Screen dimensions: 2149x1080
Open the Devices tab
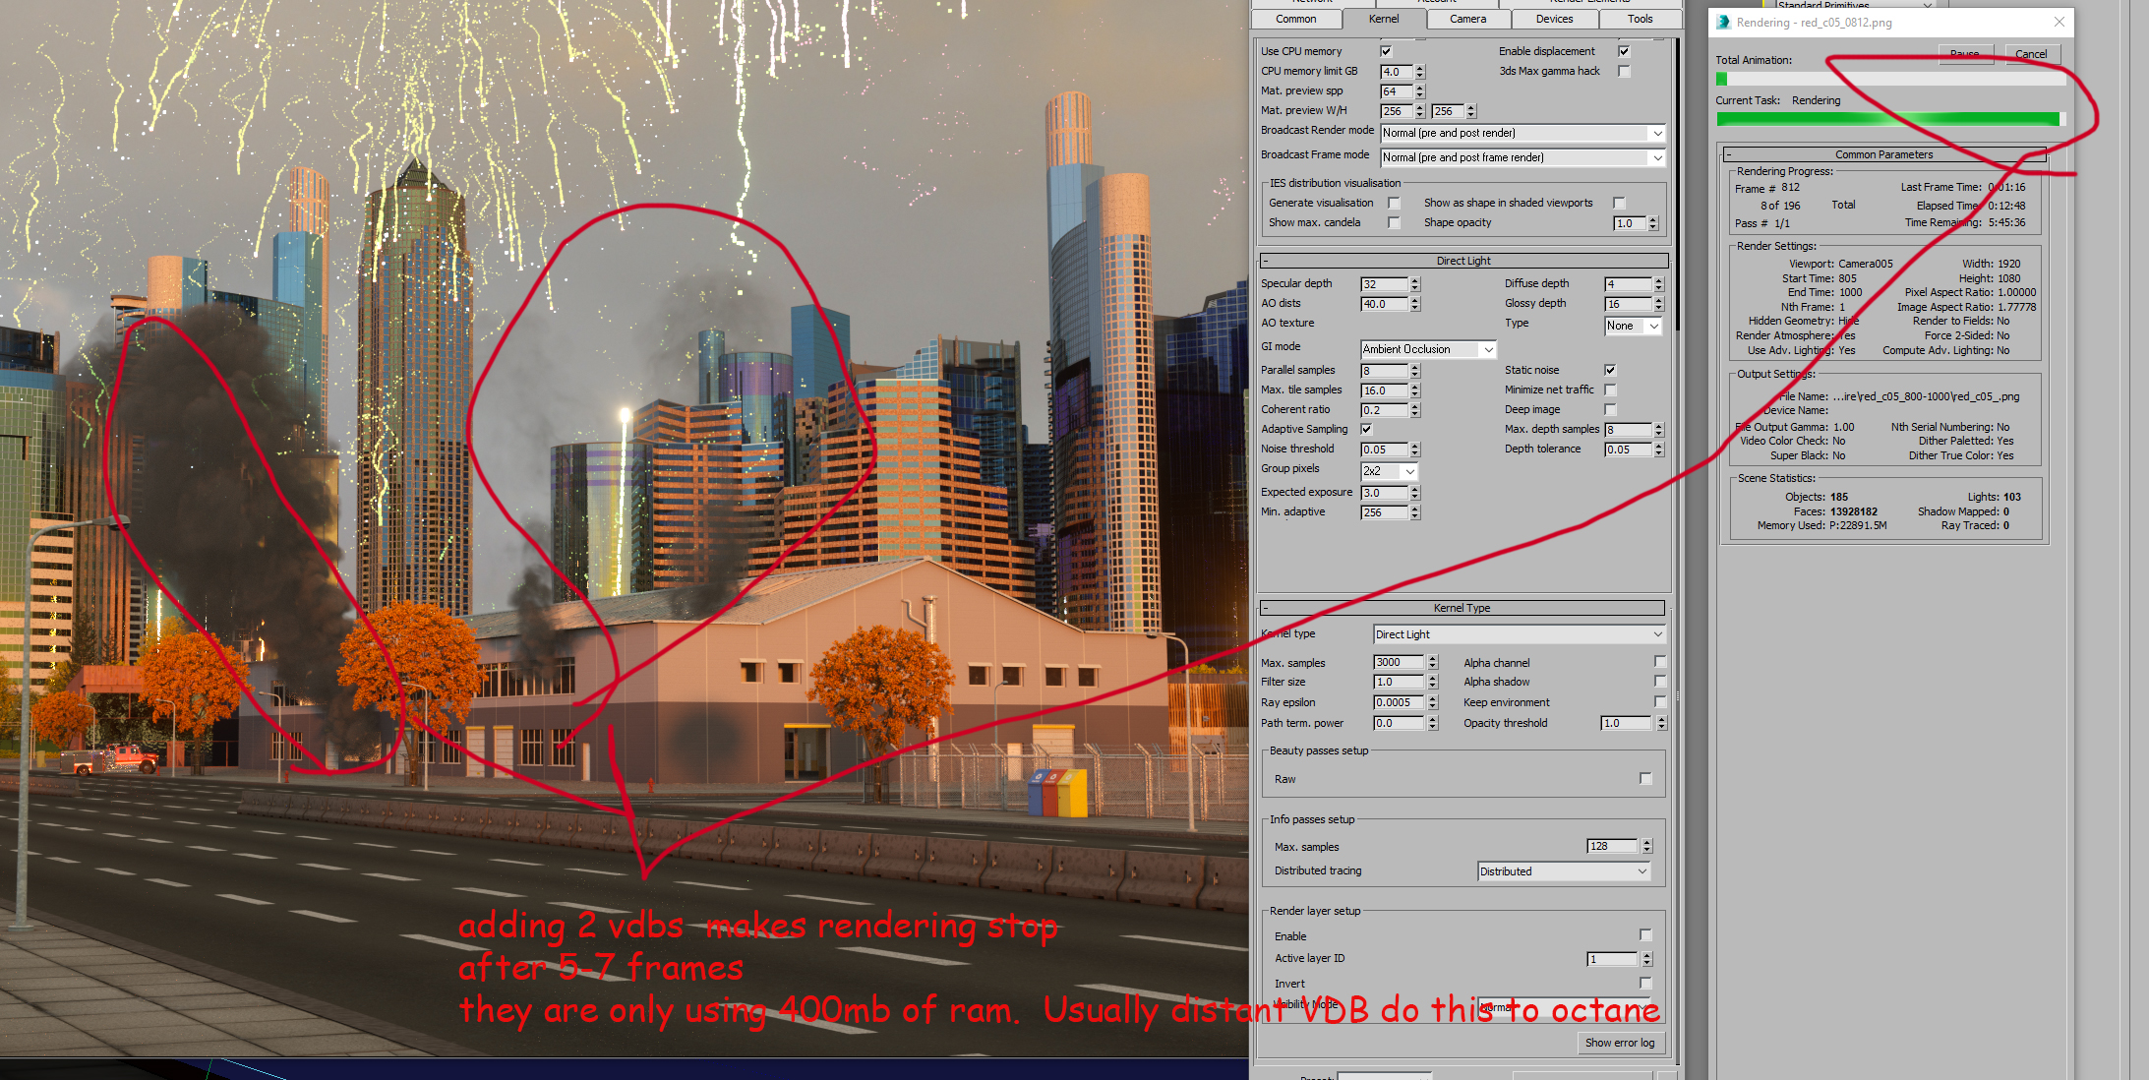(1554, 19)
